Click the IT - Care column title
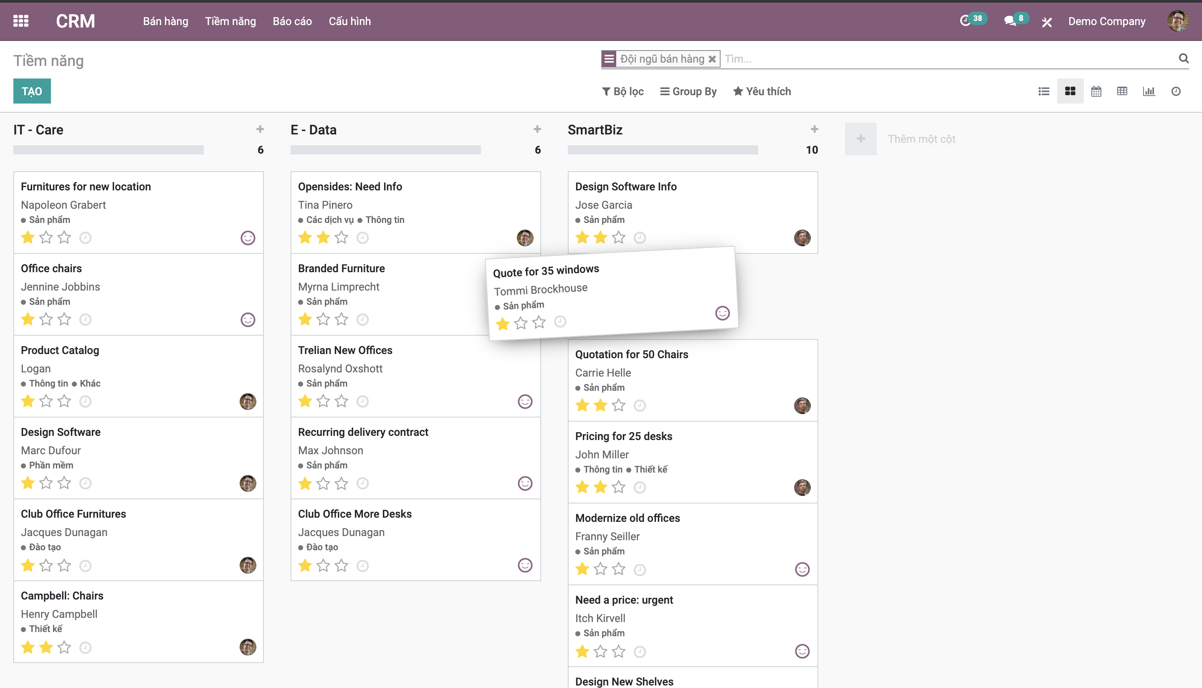 pyautogui.click(x=38, y=129)
